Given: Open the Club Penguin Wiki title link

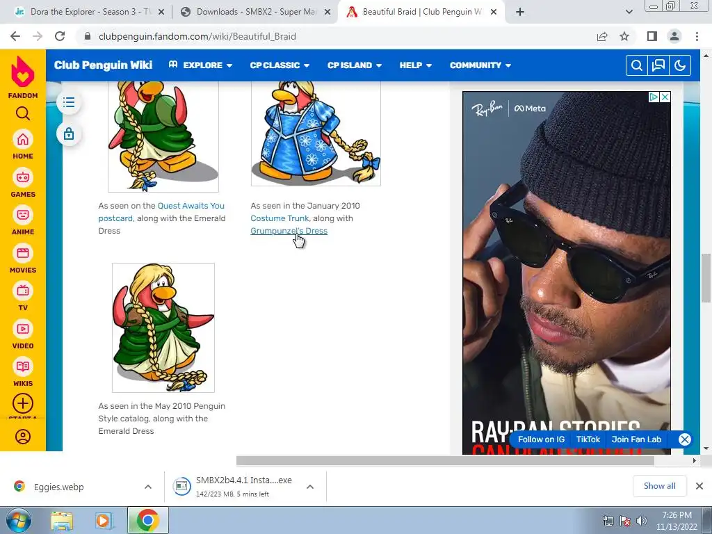Looking at the screenshot, I should (x=103, y=65).
